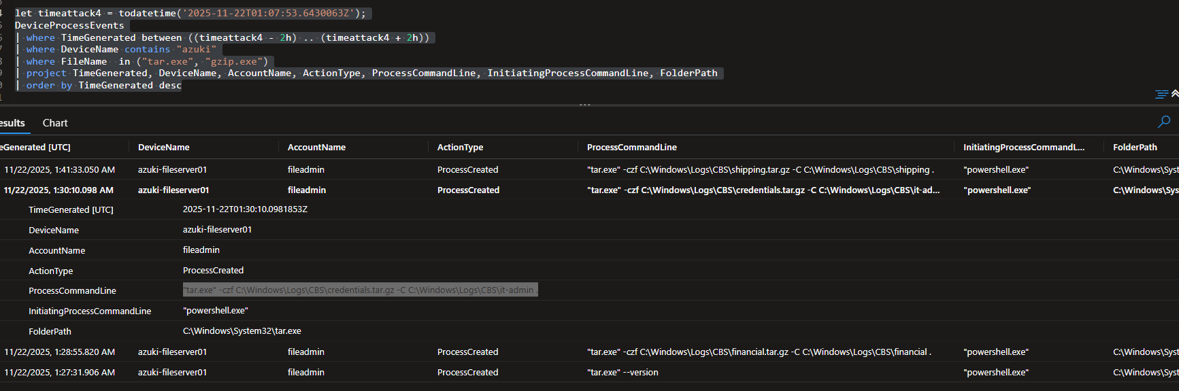The height and width of the screenshot is (391, 1179).
Task: Click FolderPath cell in 1:41:33 row
Action: coord(1145,170)
